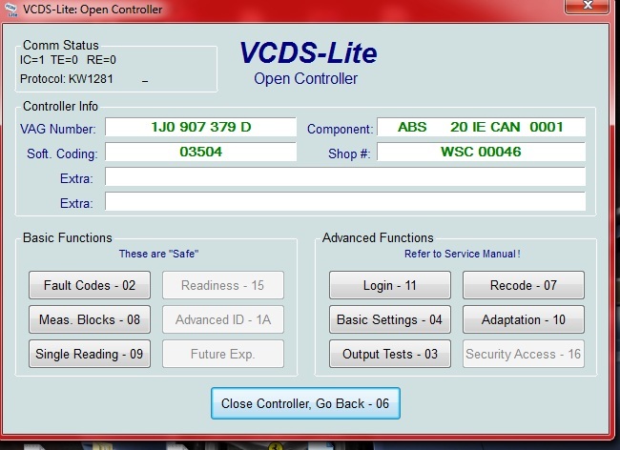Open Adaptation - 10
The image size is (620, 450).
tap(523, 319)
